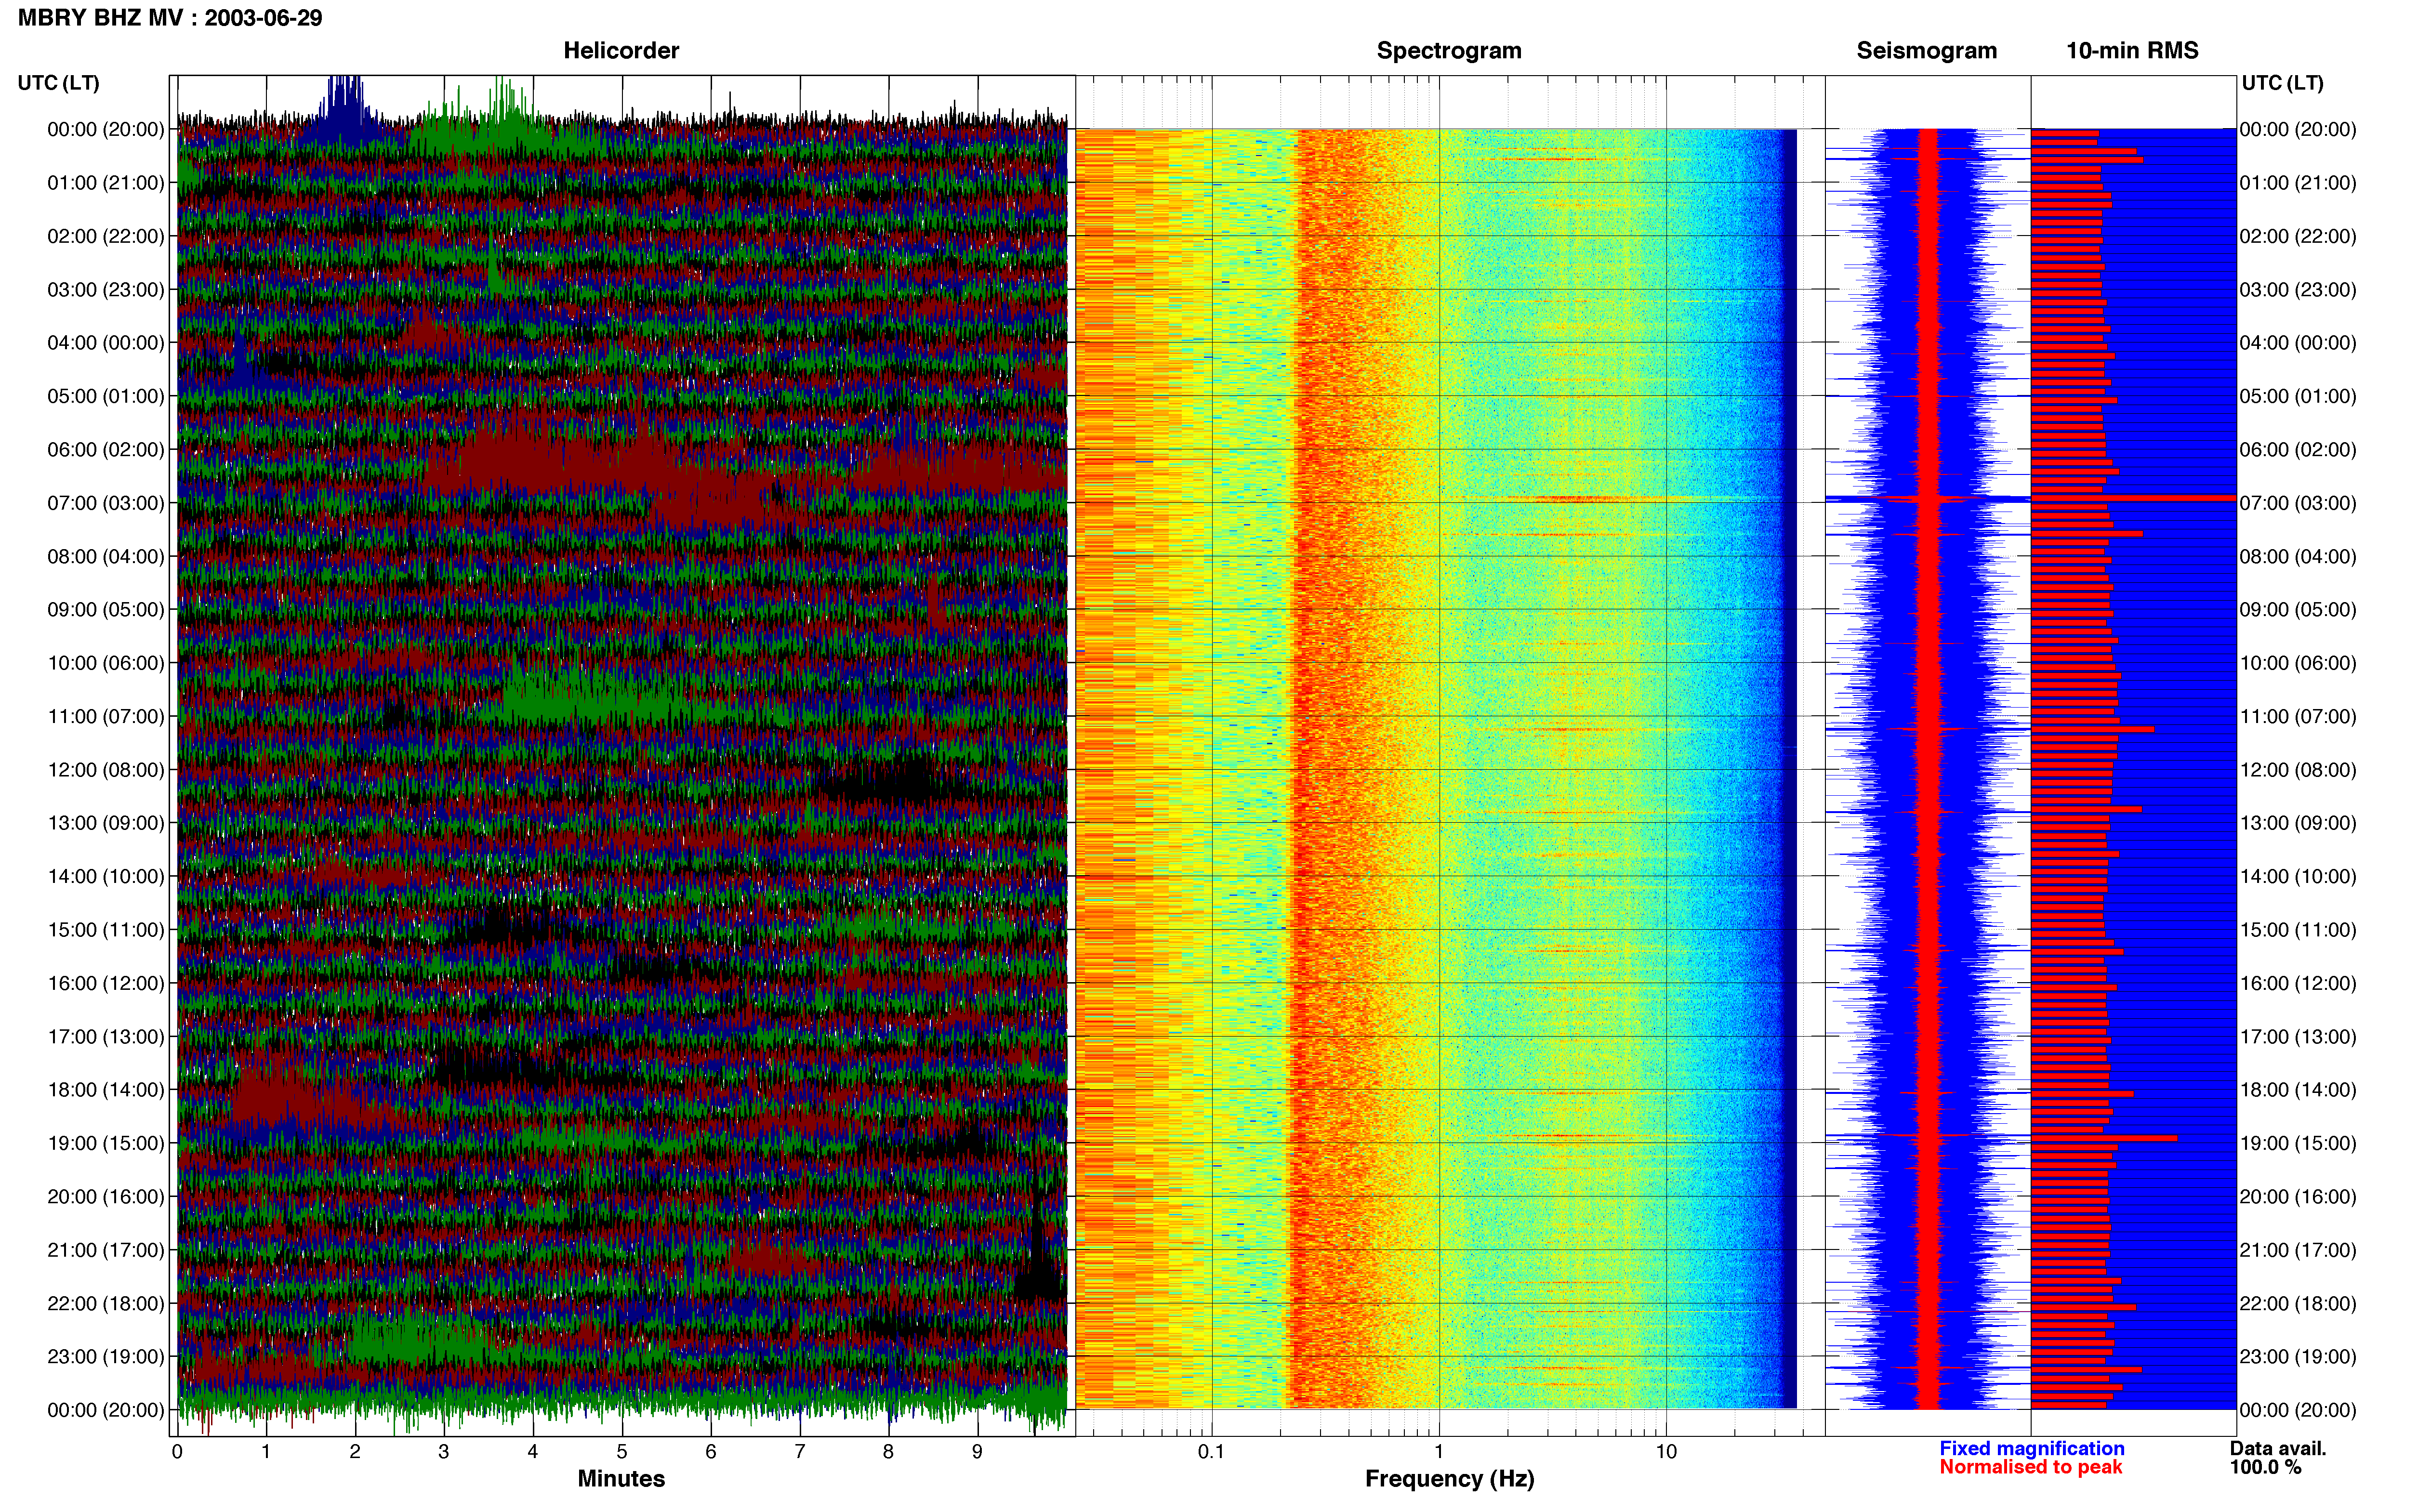Image resolution: width=2418 pixels, height=1512 pixels.
Task: Click left time label '08:00 (04:00)'
Action: click(105, 556)
